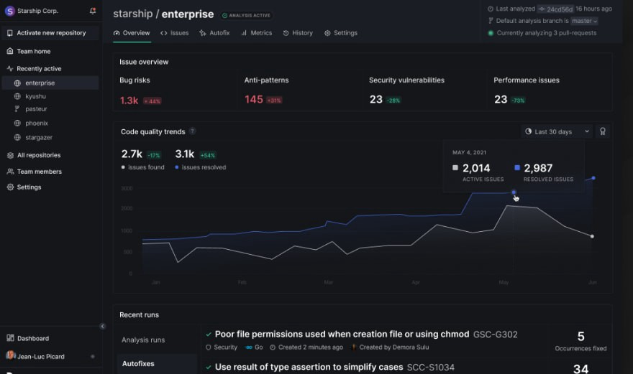The height and width of the screenshot is (374, 633).
Task: Select the kyushu repository in sidebar
Action: click(x=35, y=96)
